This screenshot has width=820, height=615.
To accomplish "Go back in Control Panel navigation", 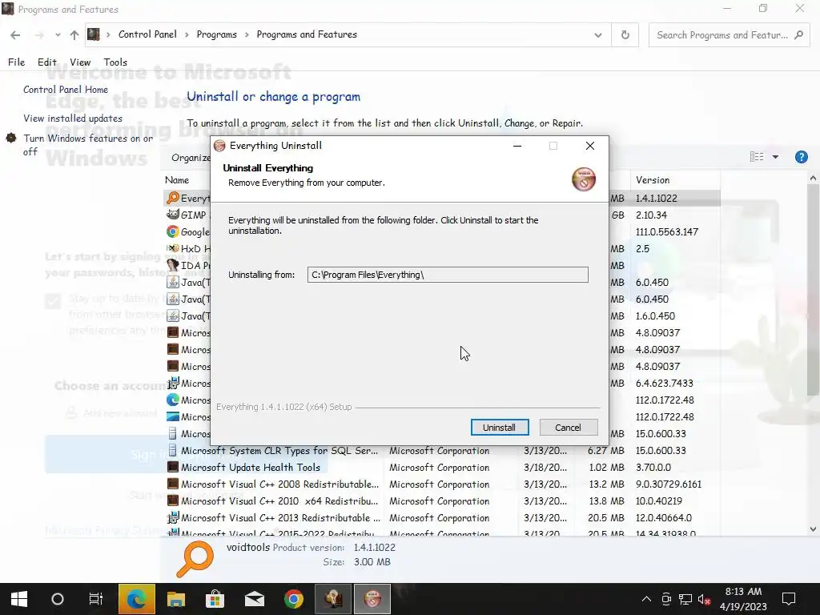I will [x=15, y=35].
